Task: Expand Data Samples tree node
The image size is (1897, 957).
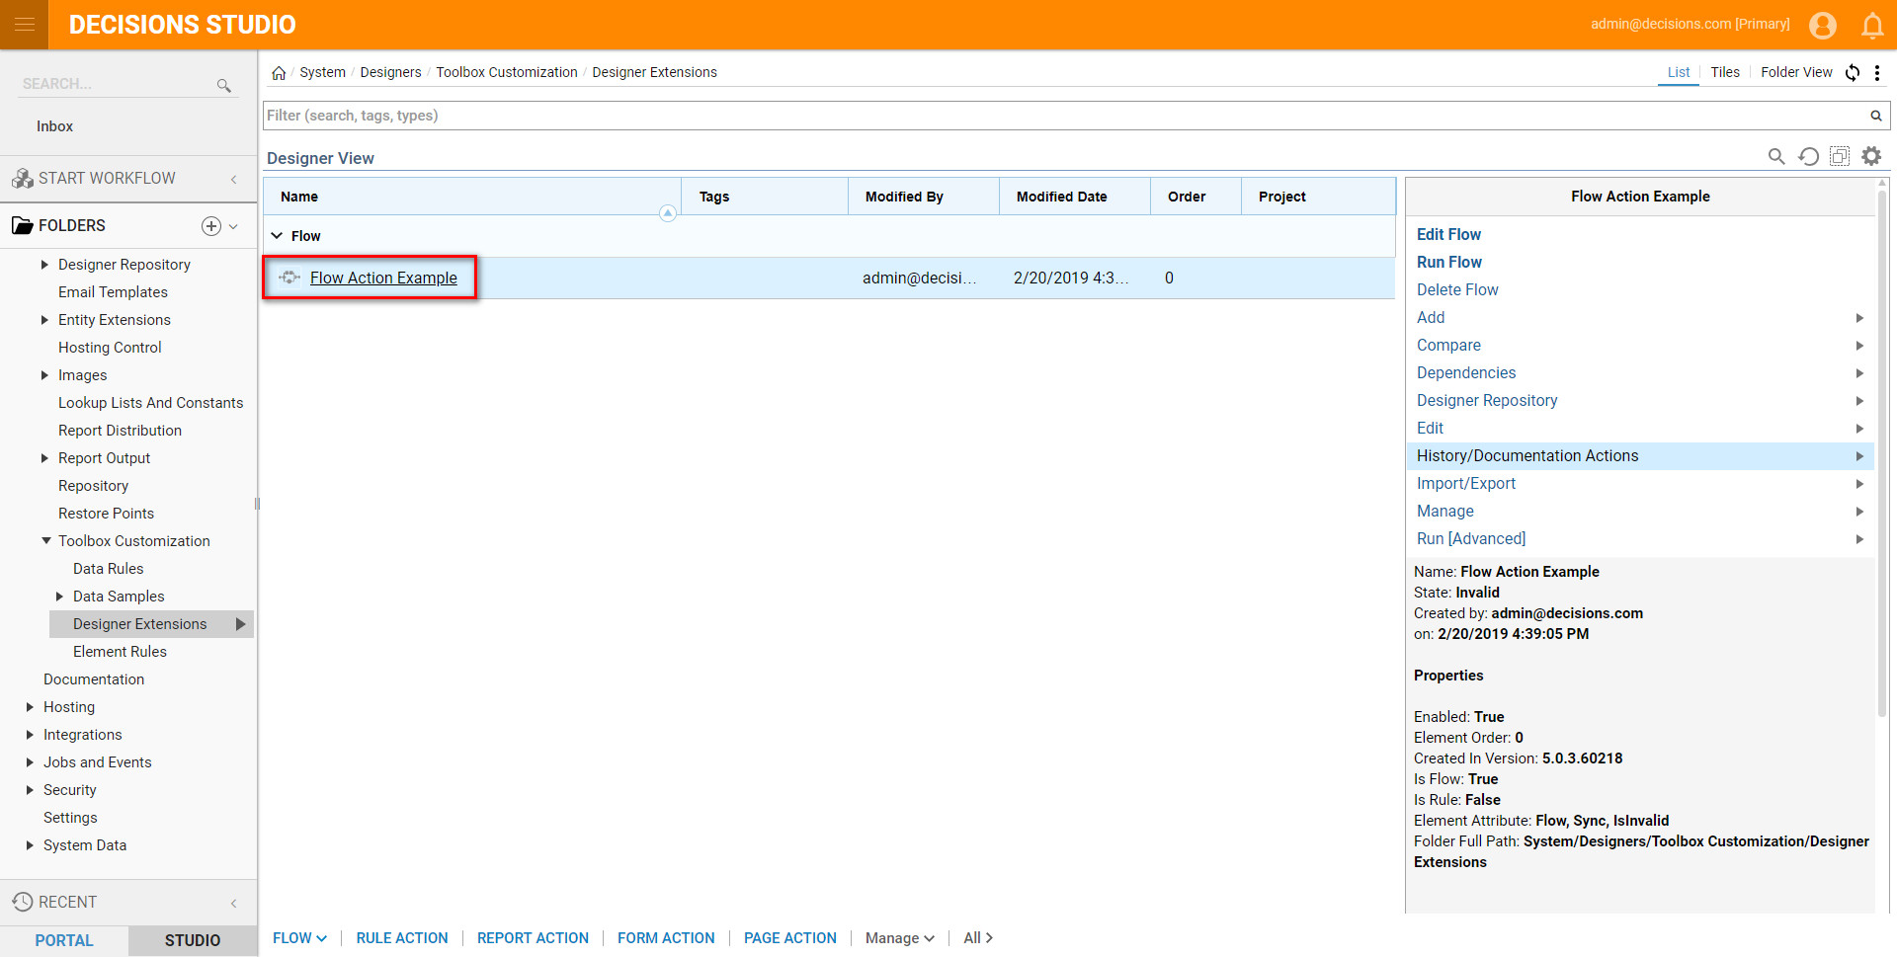Action: point(59,597)
